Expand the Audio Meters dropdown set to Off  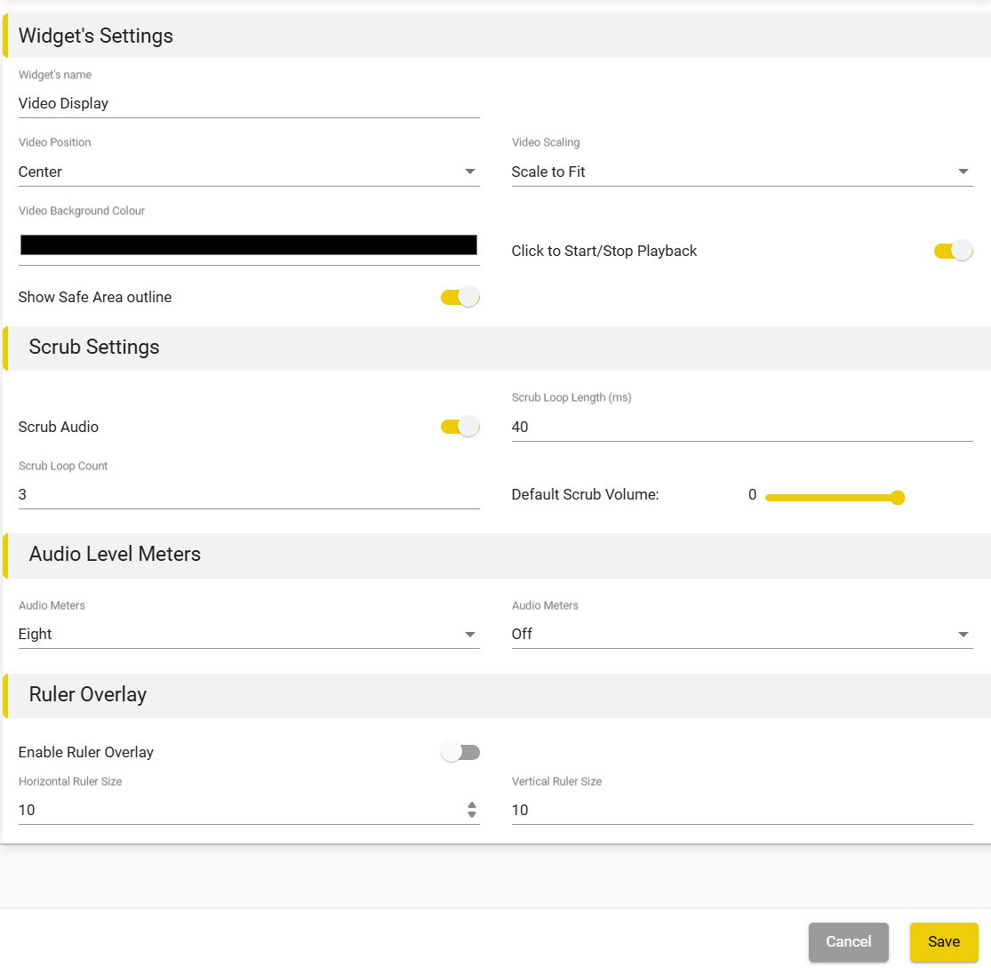pos(742,634)
